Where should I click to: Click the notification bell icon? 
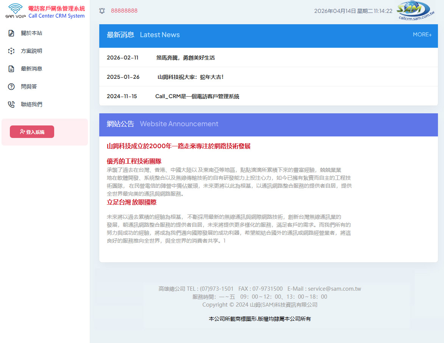coord(102,11)
